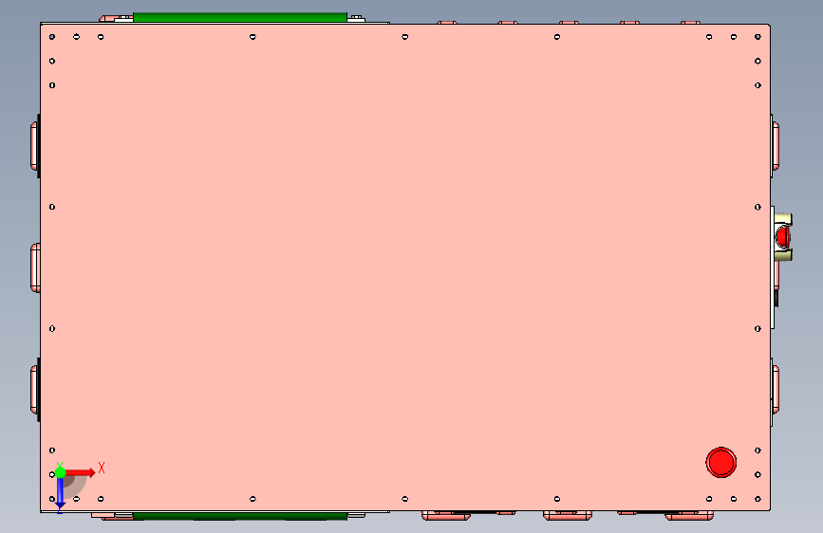Click the red X axis arrow of the triad
This screenshot has height=533, width=823.
coord(81,472)
